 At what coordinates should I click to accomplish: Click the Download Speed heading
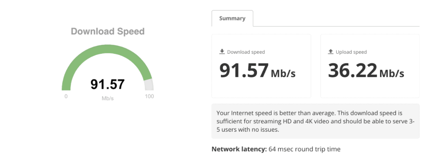coord(107,31)
